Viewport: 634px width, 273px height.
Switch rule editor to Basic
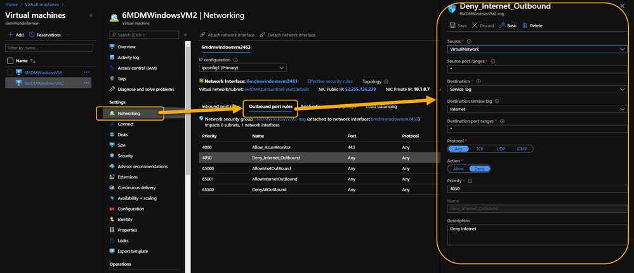[x=508, y=25]
